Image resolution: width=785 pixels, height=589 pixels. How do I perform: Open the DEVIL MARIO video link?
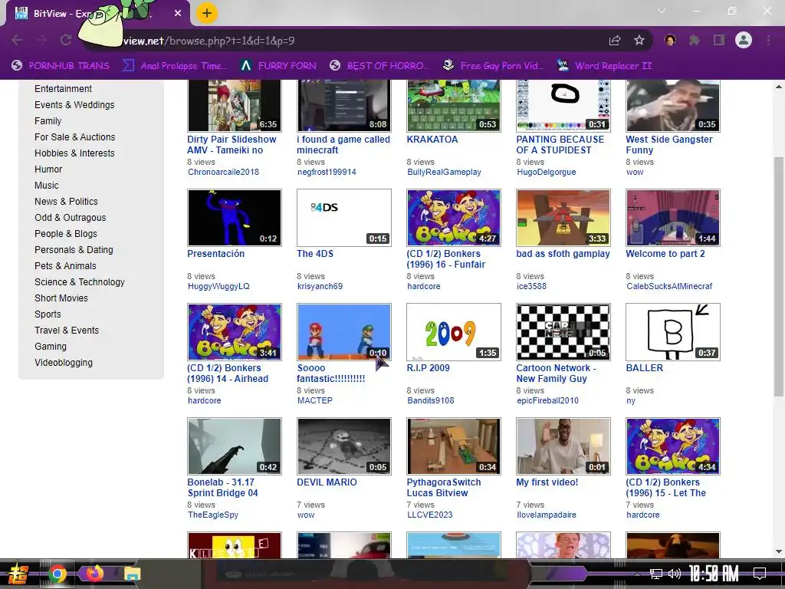327,482
